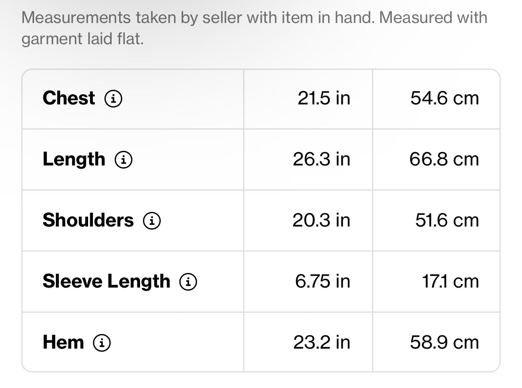
Task: Select the 58.9 cm hem value
Action: point(445,343)
